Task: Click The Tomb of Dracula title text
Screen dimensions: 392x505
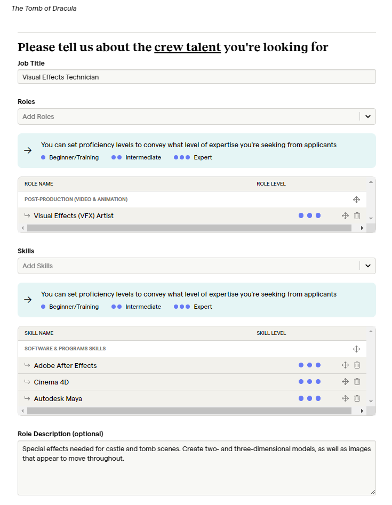Action: click(x=44, y=9)
